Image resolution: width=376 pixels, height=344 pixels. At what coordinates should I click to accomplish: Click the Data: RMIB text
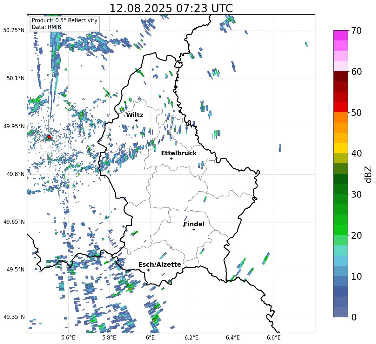46,27
